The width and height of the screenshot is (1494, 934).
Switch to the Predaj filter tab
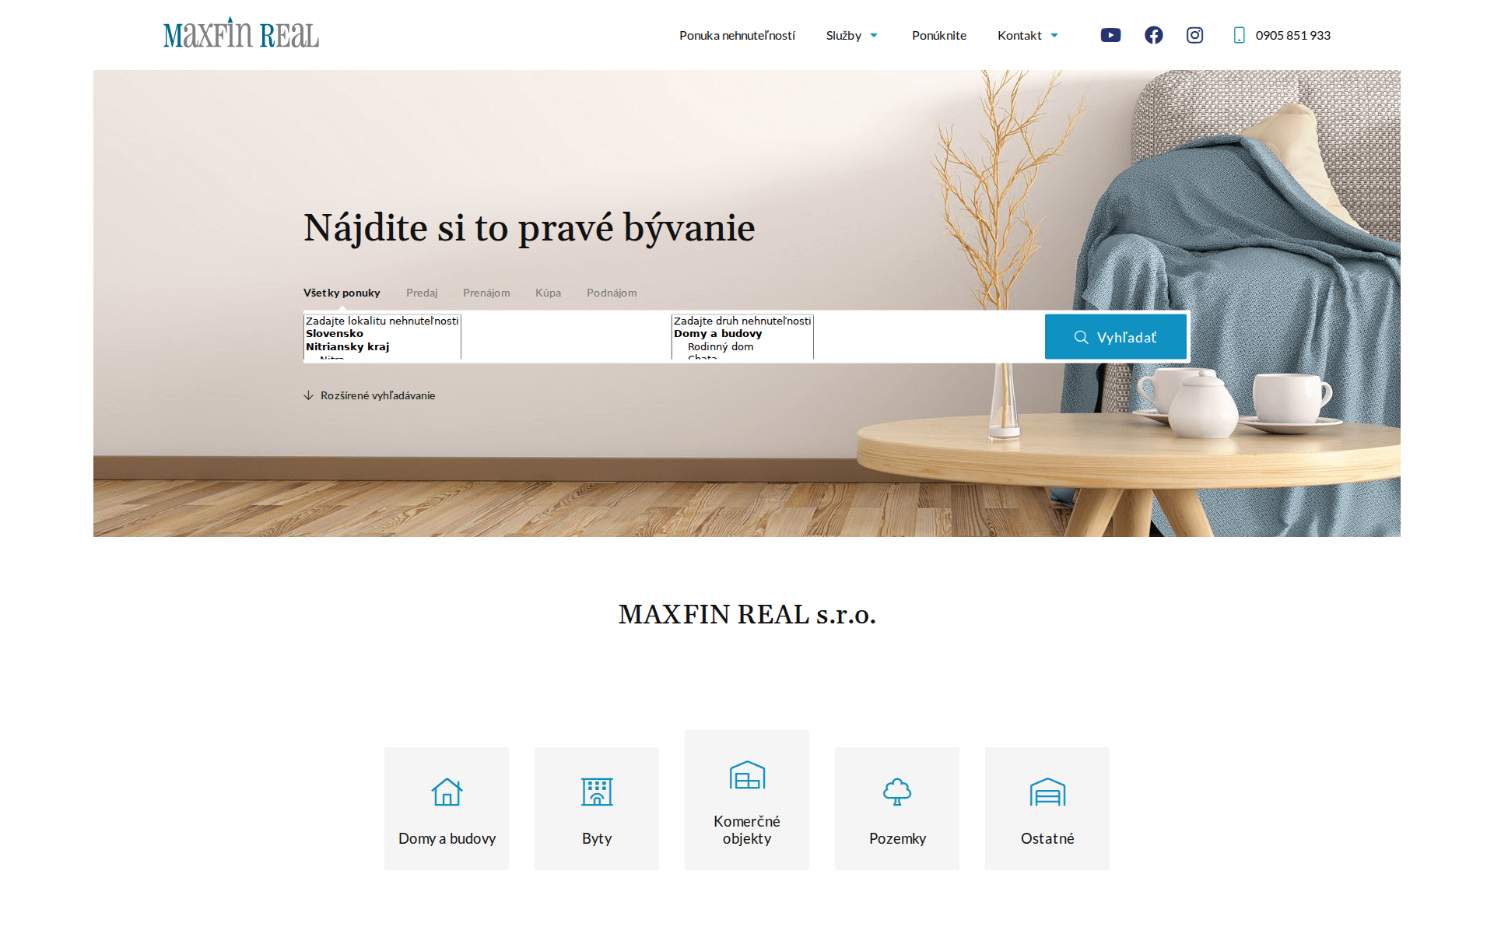(422, 293)
